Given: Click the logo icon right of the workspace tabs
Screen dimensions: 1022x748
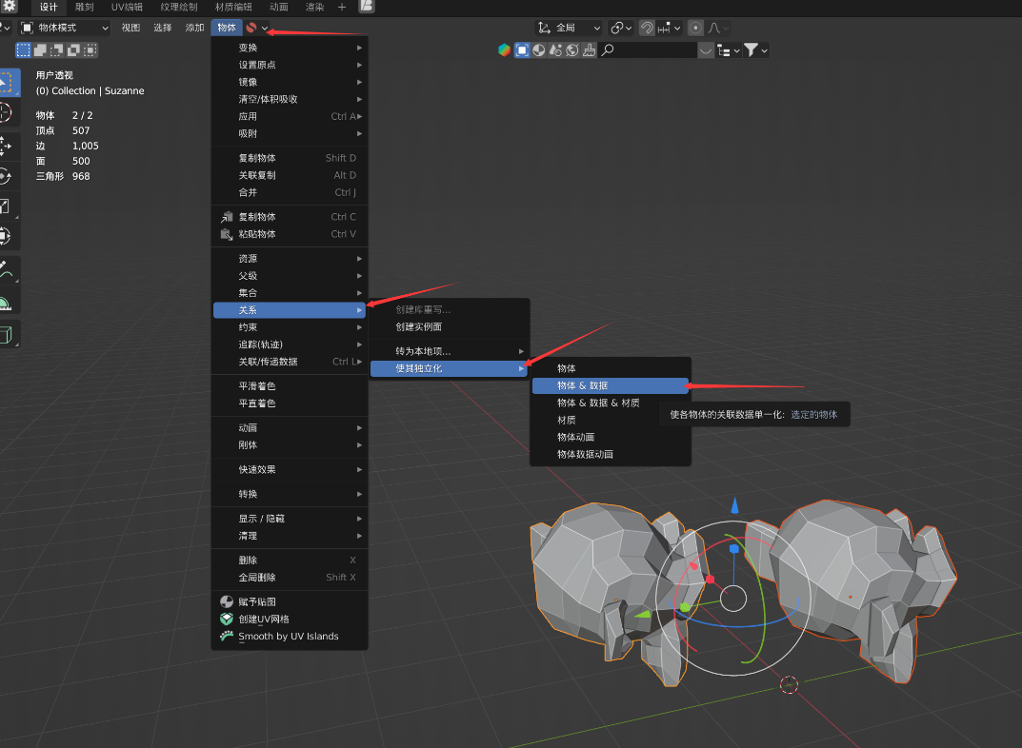Looking at the screenshot, I should [x=367, y=7].
